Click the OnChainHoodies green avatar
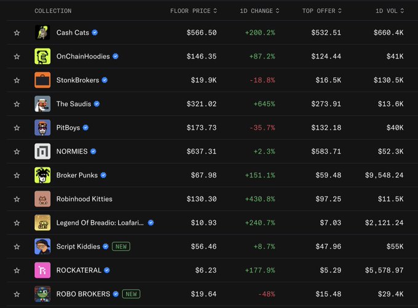 coord(42,57)
